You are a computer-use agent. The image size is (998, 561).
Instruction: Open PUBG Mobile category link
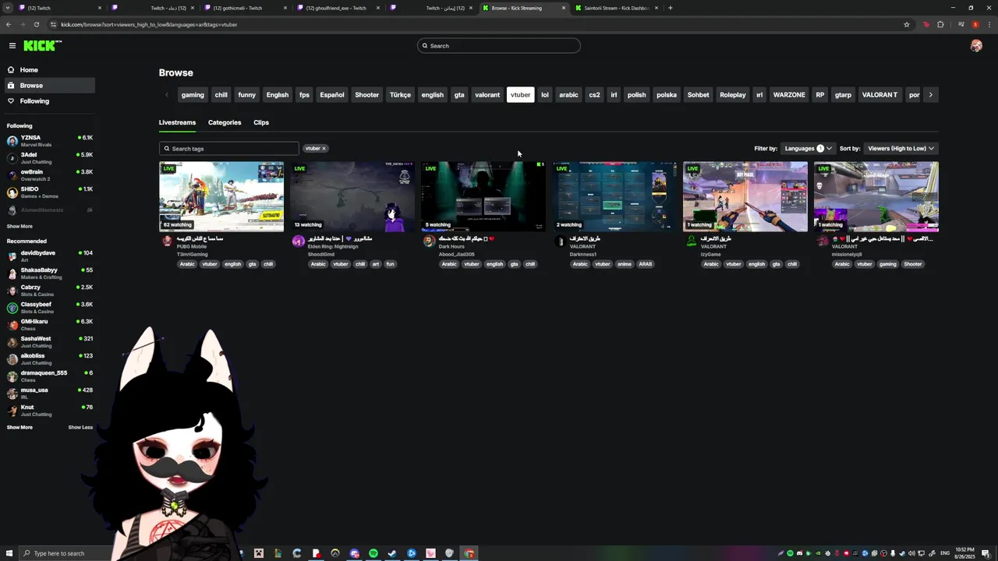tap(192, 246)
